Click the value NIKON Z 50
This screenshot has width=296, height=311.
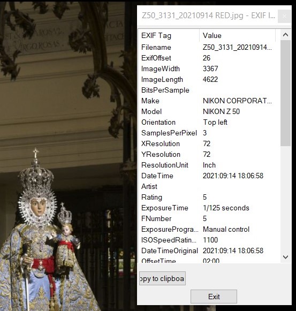(221, 112)
